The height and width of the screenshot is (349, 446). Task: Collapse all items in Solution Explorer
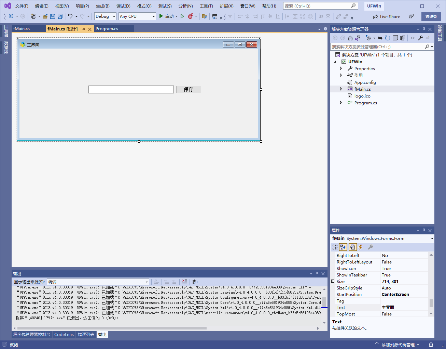[x=395, y=38]
